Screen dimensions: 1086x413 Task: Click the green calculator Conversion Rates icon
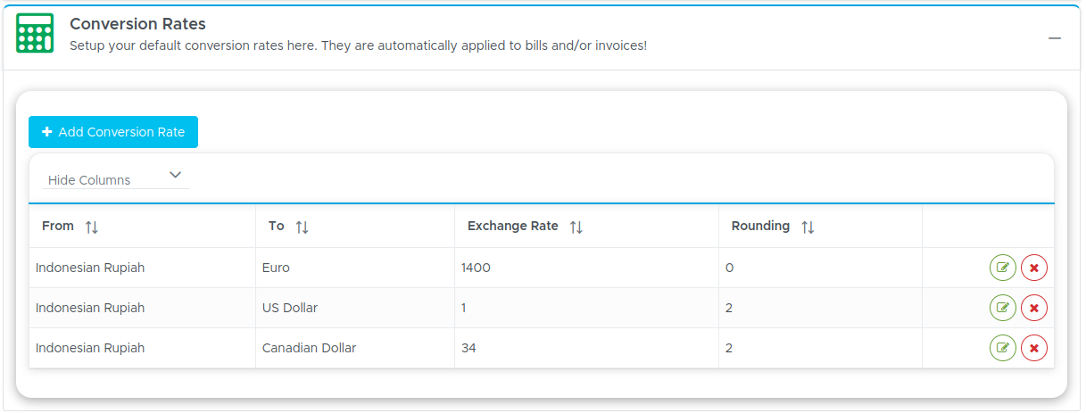35,33
